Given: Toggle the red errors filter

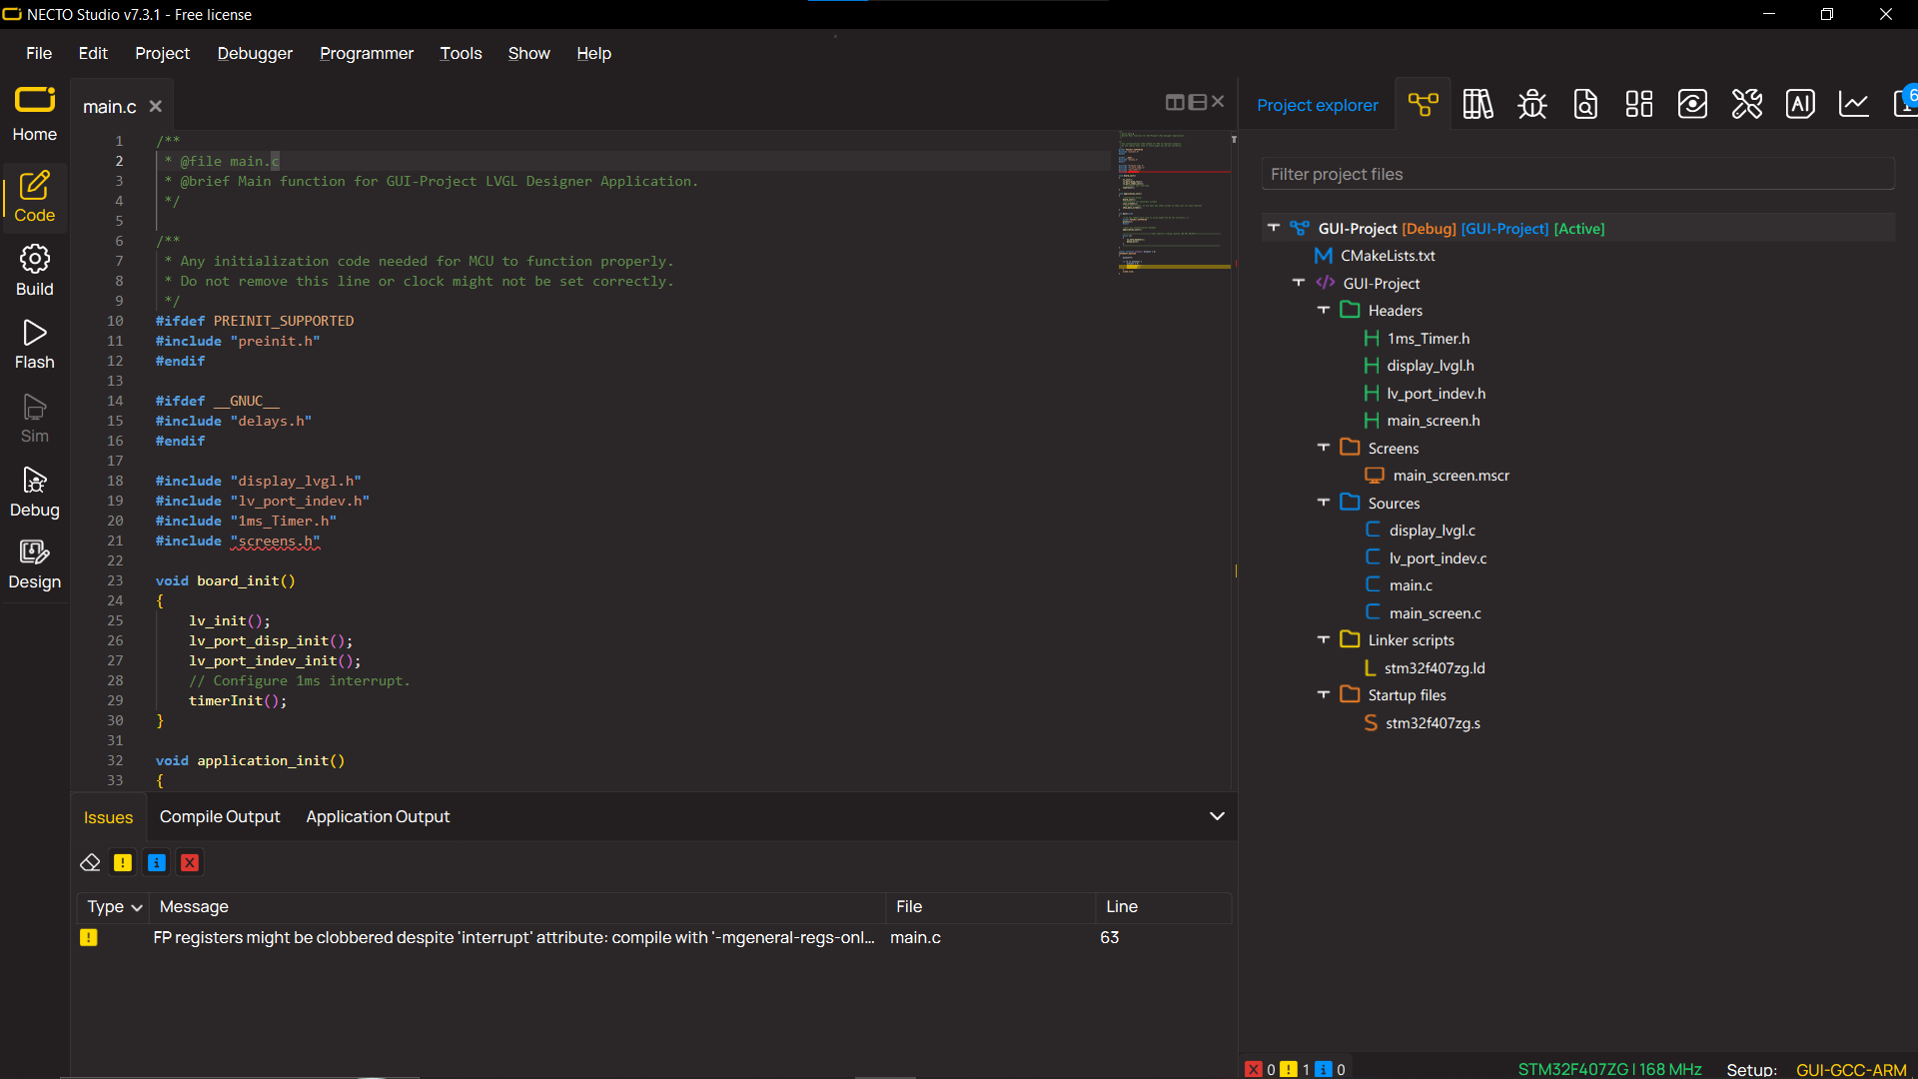Looking at the screenshot, I should click(190, 862).
